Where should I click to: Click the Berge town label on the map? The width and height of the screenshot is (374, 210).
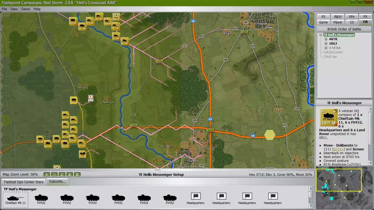tap(227, 34)
